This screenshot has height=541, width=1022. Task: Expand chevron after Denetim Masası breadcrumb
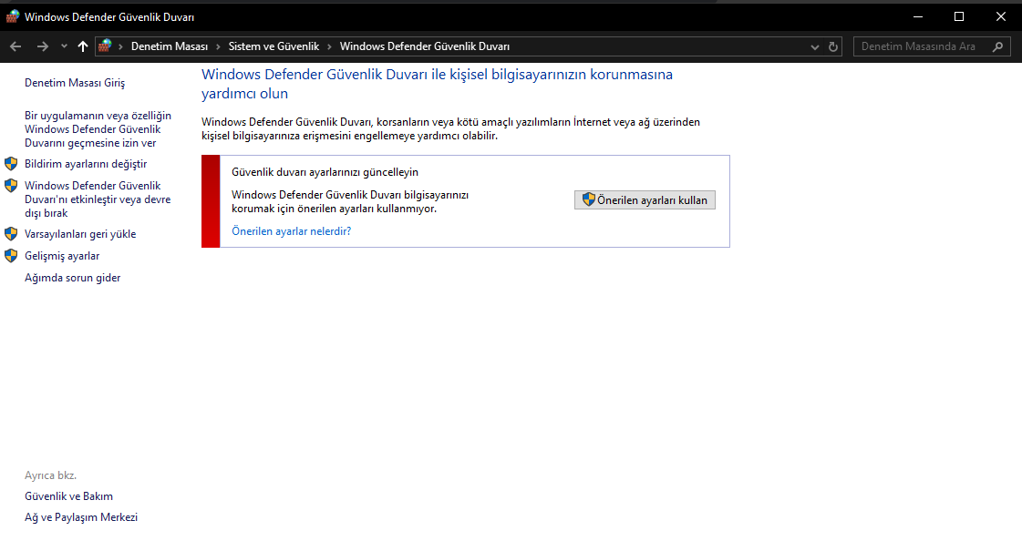coord(218,46)
